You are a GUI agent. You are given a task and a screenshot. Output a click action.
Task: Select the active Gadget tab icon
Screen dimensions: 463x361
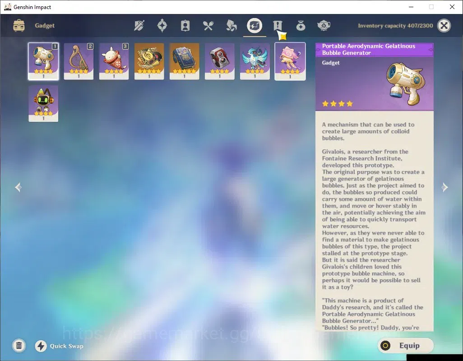255,26
